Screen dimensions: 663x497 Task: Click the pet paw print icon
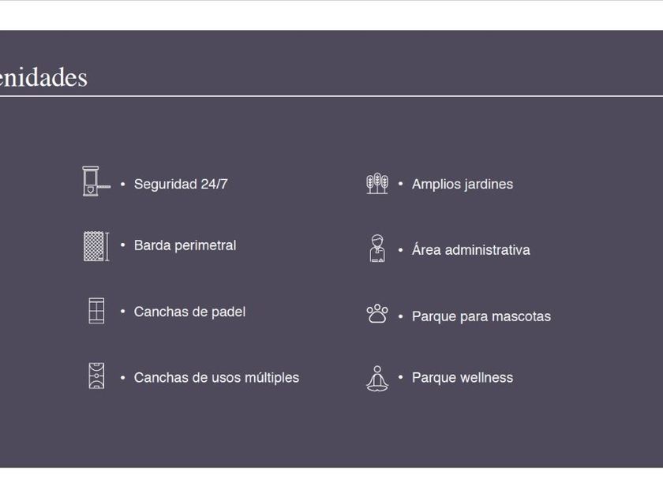tap(377, 314)
